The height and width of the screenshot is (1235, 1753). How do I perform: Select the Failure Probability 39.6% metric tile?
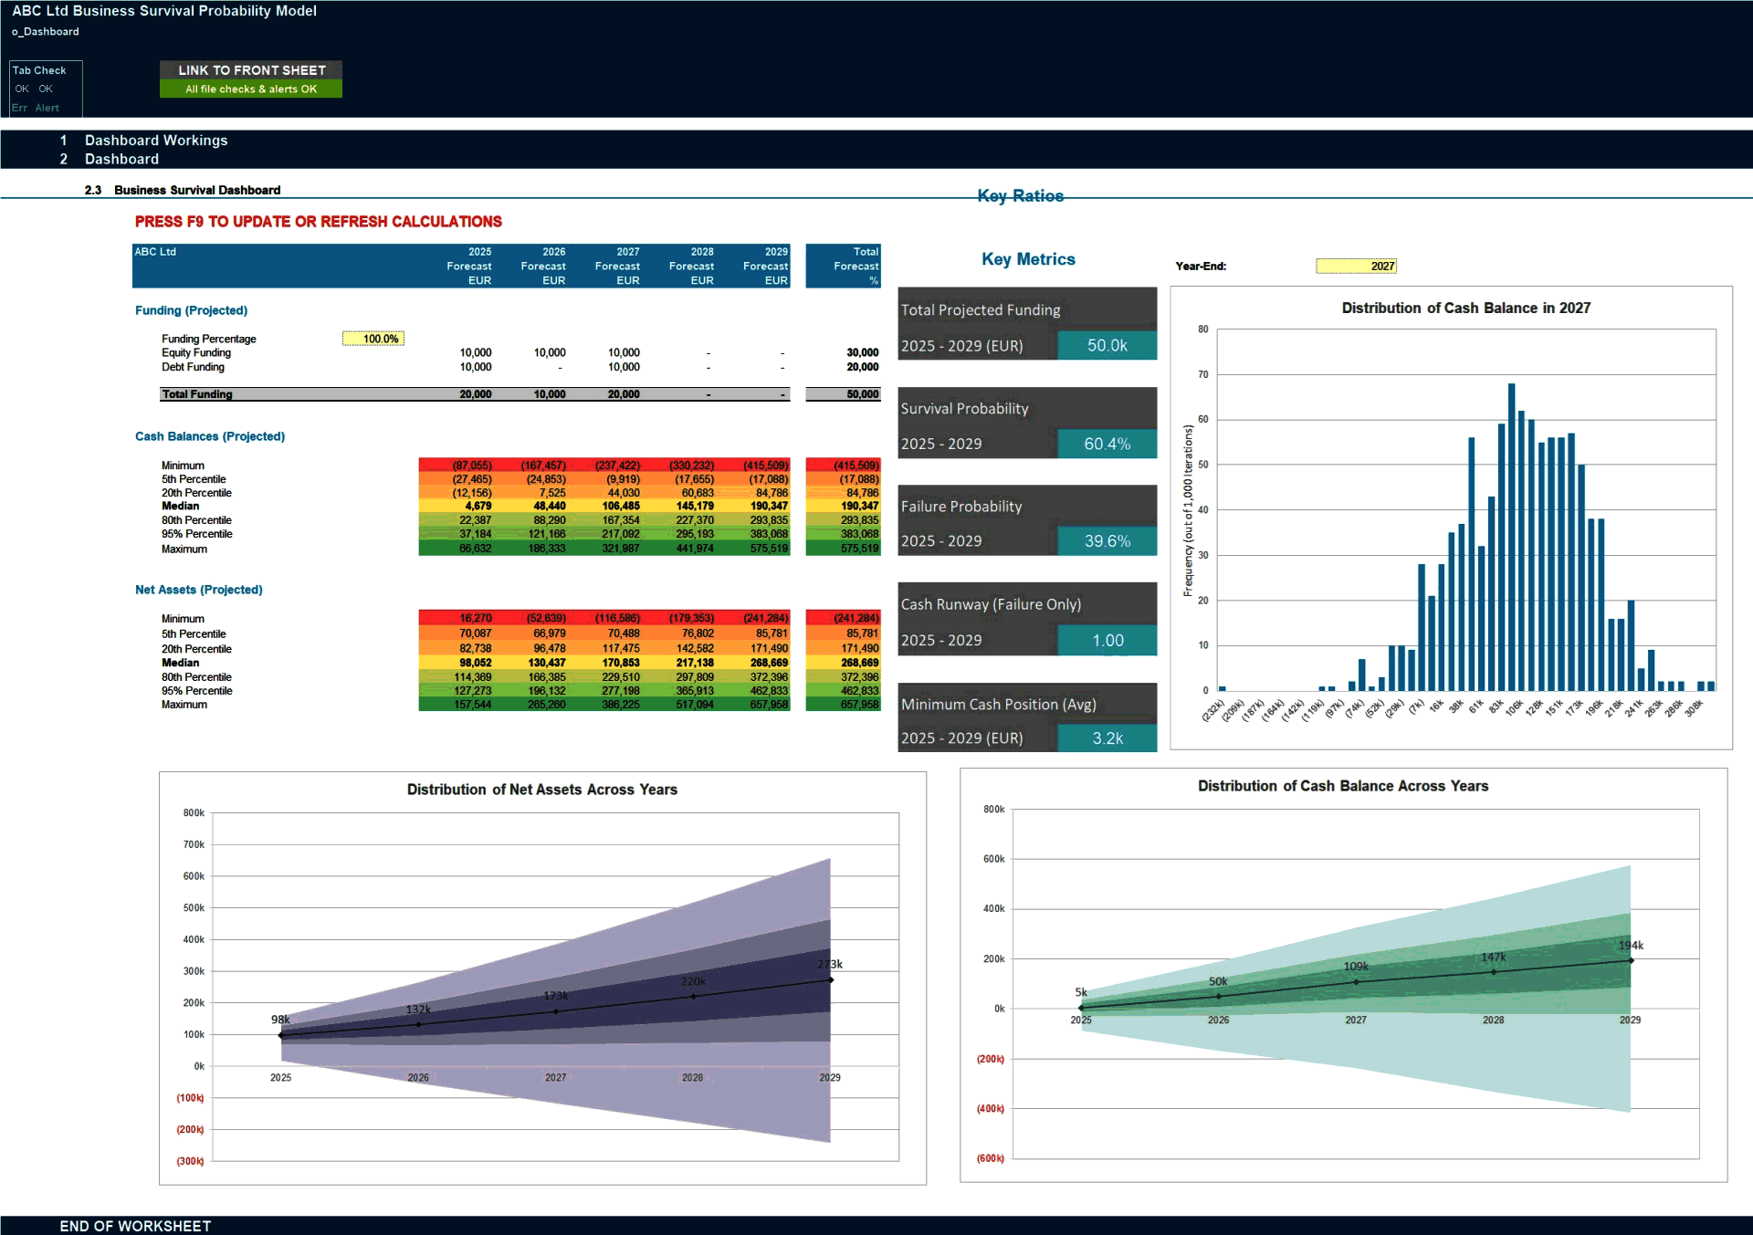pos(1107,540)
